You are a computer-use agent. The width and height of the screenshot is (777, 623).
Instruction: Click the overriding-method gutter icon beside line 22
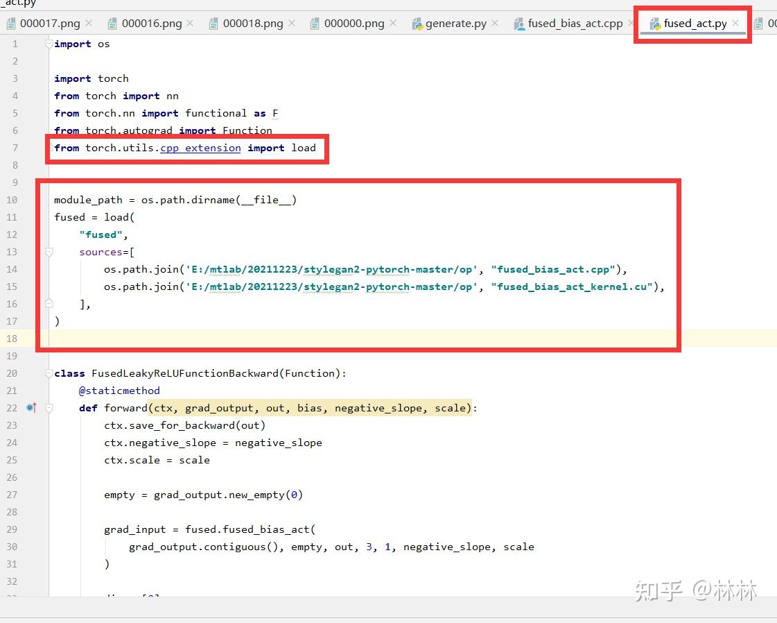(x=31, y=408)
